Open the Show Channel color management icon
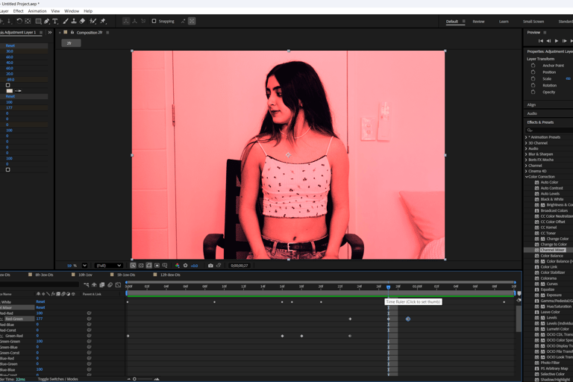The height and width of the screenshot is (382, 573). pyautogui.click(x=178, y=266)
